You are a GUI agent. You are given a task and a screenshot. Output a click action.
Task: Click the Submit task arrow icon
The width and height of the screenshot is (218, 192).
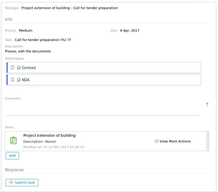(11, 182)
